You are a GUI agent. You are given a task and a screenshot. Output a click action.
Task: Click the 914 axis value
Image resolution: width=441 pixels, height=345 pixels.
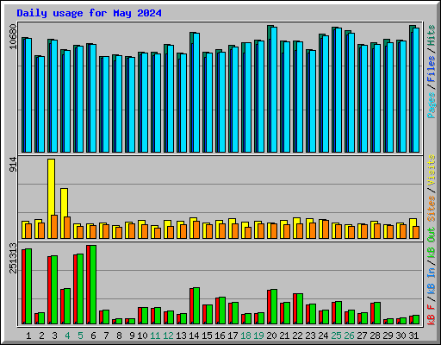(13, 165)
